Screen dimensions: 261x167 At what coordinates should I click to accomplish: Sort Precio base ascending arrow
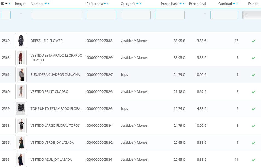(183, 4)
